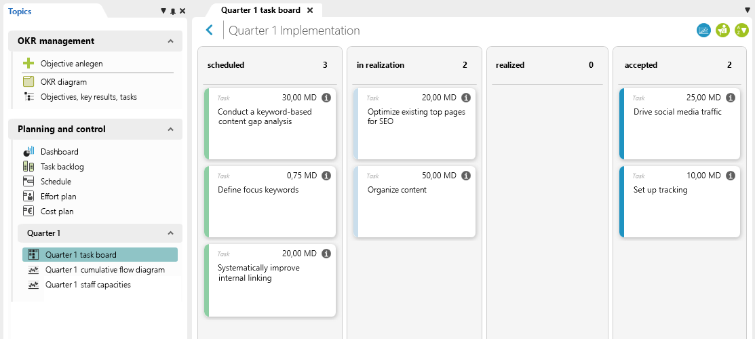Click the 50,00 MD effort value
The height and width of the screenshot is (339, 755).
439,176
